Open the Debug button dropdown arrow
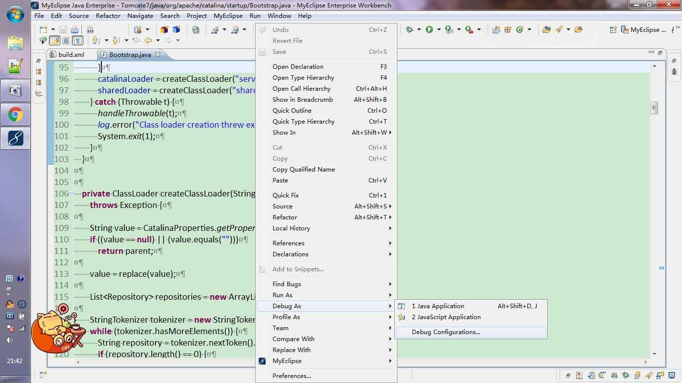Viewport: 682px width, 383px height. click(419, 30)
